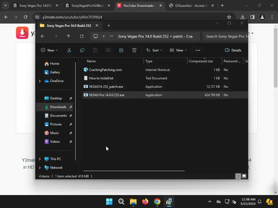Click chevron after This PC in address bar
The height and width of the screenshot is (208, 278).
pos(104,36)
